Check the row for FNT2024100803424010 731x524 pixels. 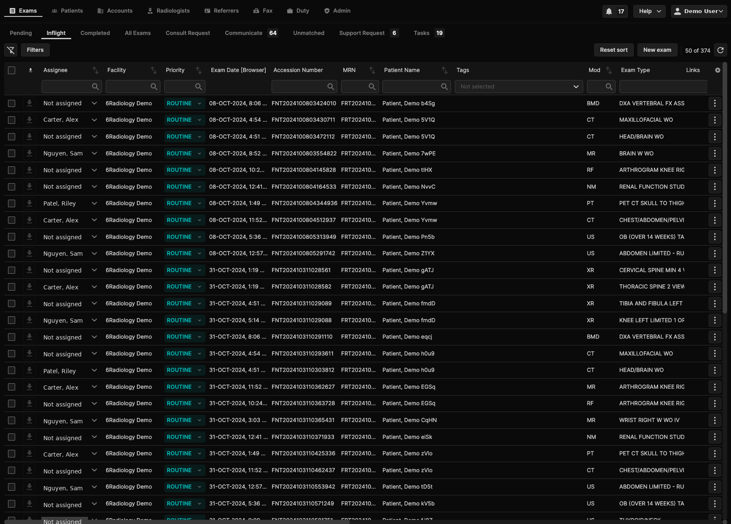[12, 103]
